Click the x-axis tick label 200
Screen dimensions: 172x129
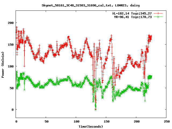(x=137, y=121)
